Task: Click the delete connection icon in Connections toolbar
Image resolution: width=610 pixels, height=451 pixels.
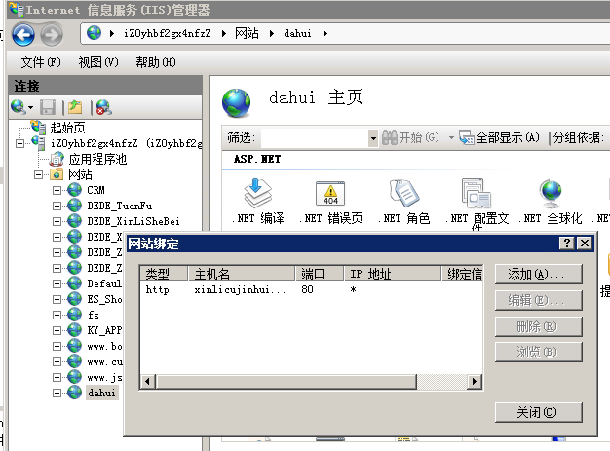Action: click(104, 107)
